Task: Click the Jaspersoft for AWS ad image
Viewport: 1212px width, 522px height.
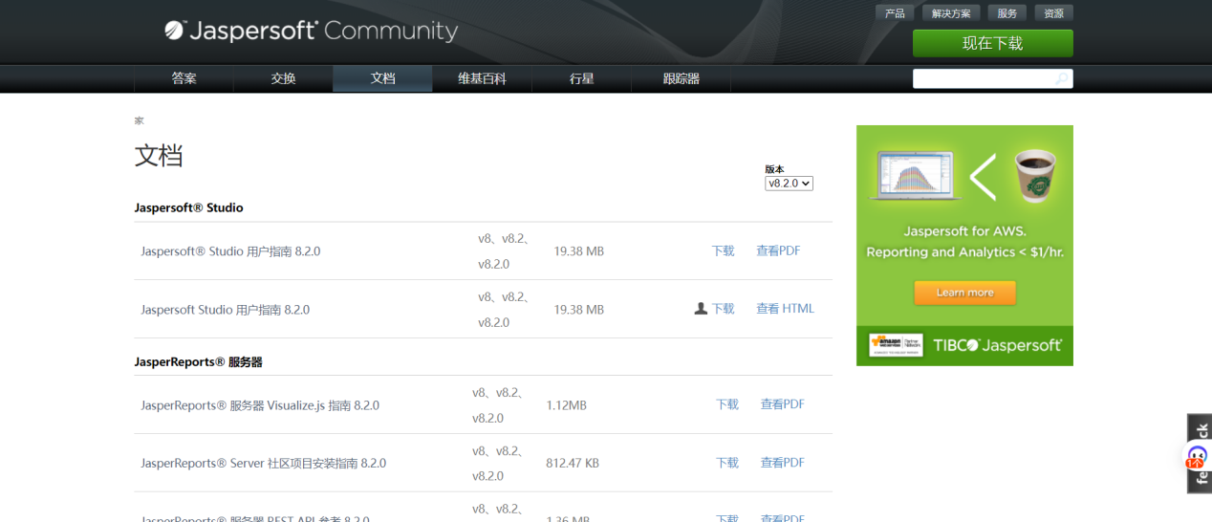Action: tap(964, 245)
